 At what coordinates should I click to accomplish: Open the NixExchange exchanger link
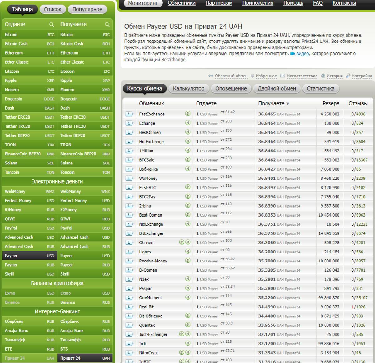coord(151,224)
